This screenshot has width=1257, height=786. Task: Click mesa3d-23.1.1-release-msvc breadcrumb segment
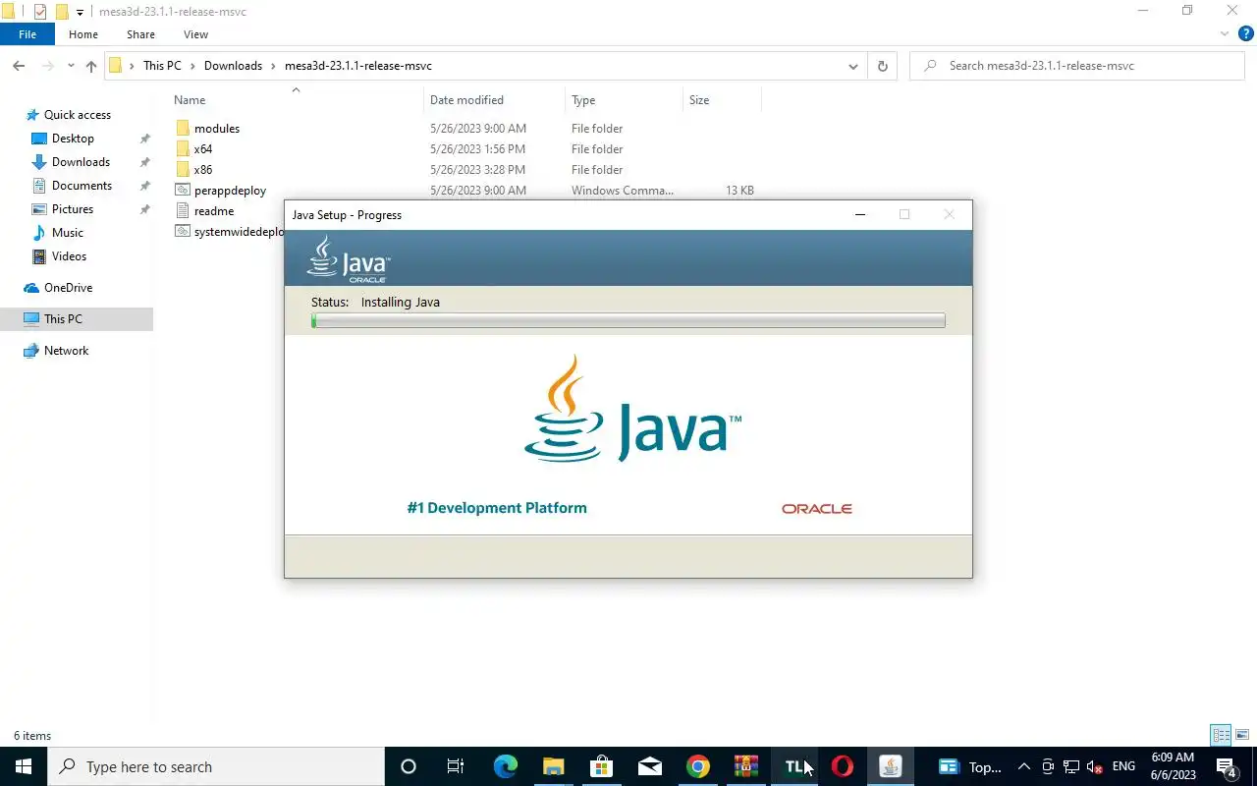pyautogui.click(x=357, y=66)
